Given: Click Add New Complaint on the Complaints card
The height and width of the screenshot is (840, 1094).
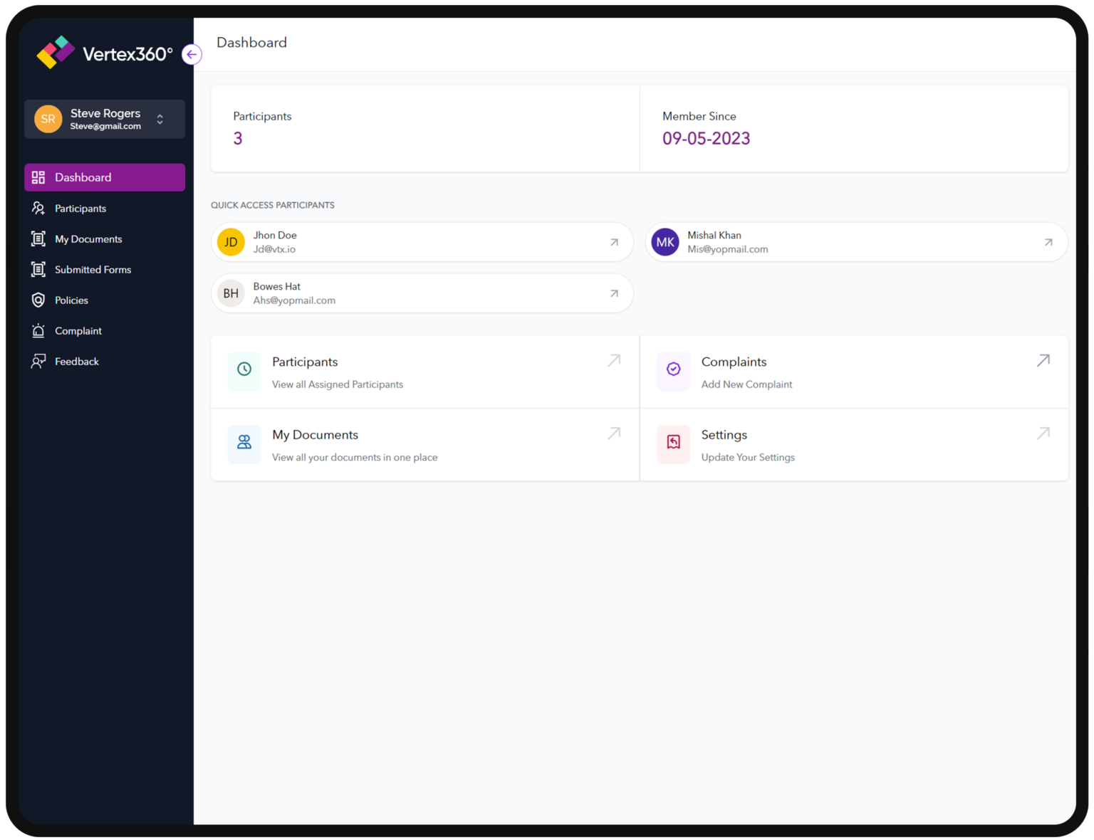Looking at the screenshot, I should [746, 384].
